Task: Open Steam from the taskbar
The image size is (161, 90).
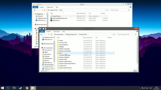Action: tap(20, 88)
